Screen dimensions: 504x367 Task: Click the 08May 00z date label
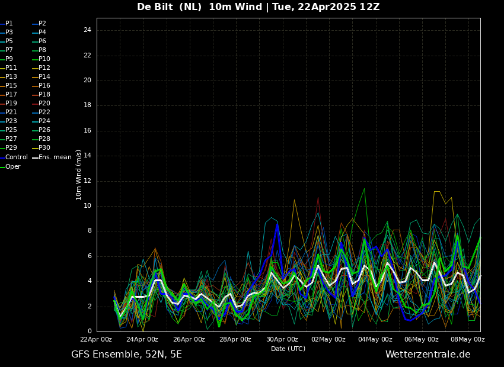(x=468, y=340)
